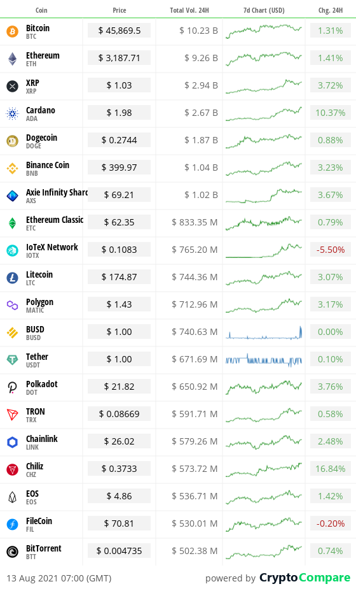Image resolution: width=356 pixels, height=591 pixels.
Task: Click the Bitcoin orange coin icon
Action: click(13, 31)
